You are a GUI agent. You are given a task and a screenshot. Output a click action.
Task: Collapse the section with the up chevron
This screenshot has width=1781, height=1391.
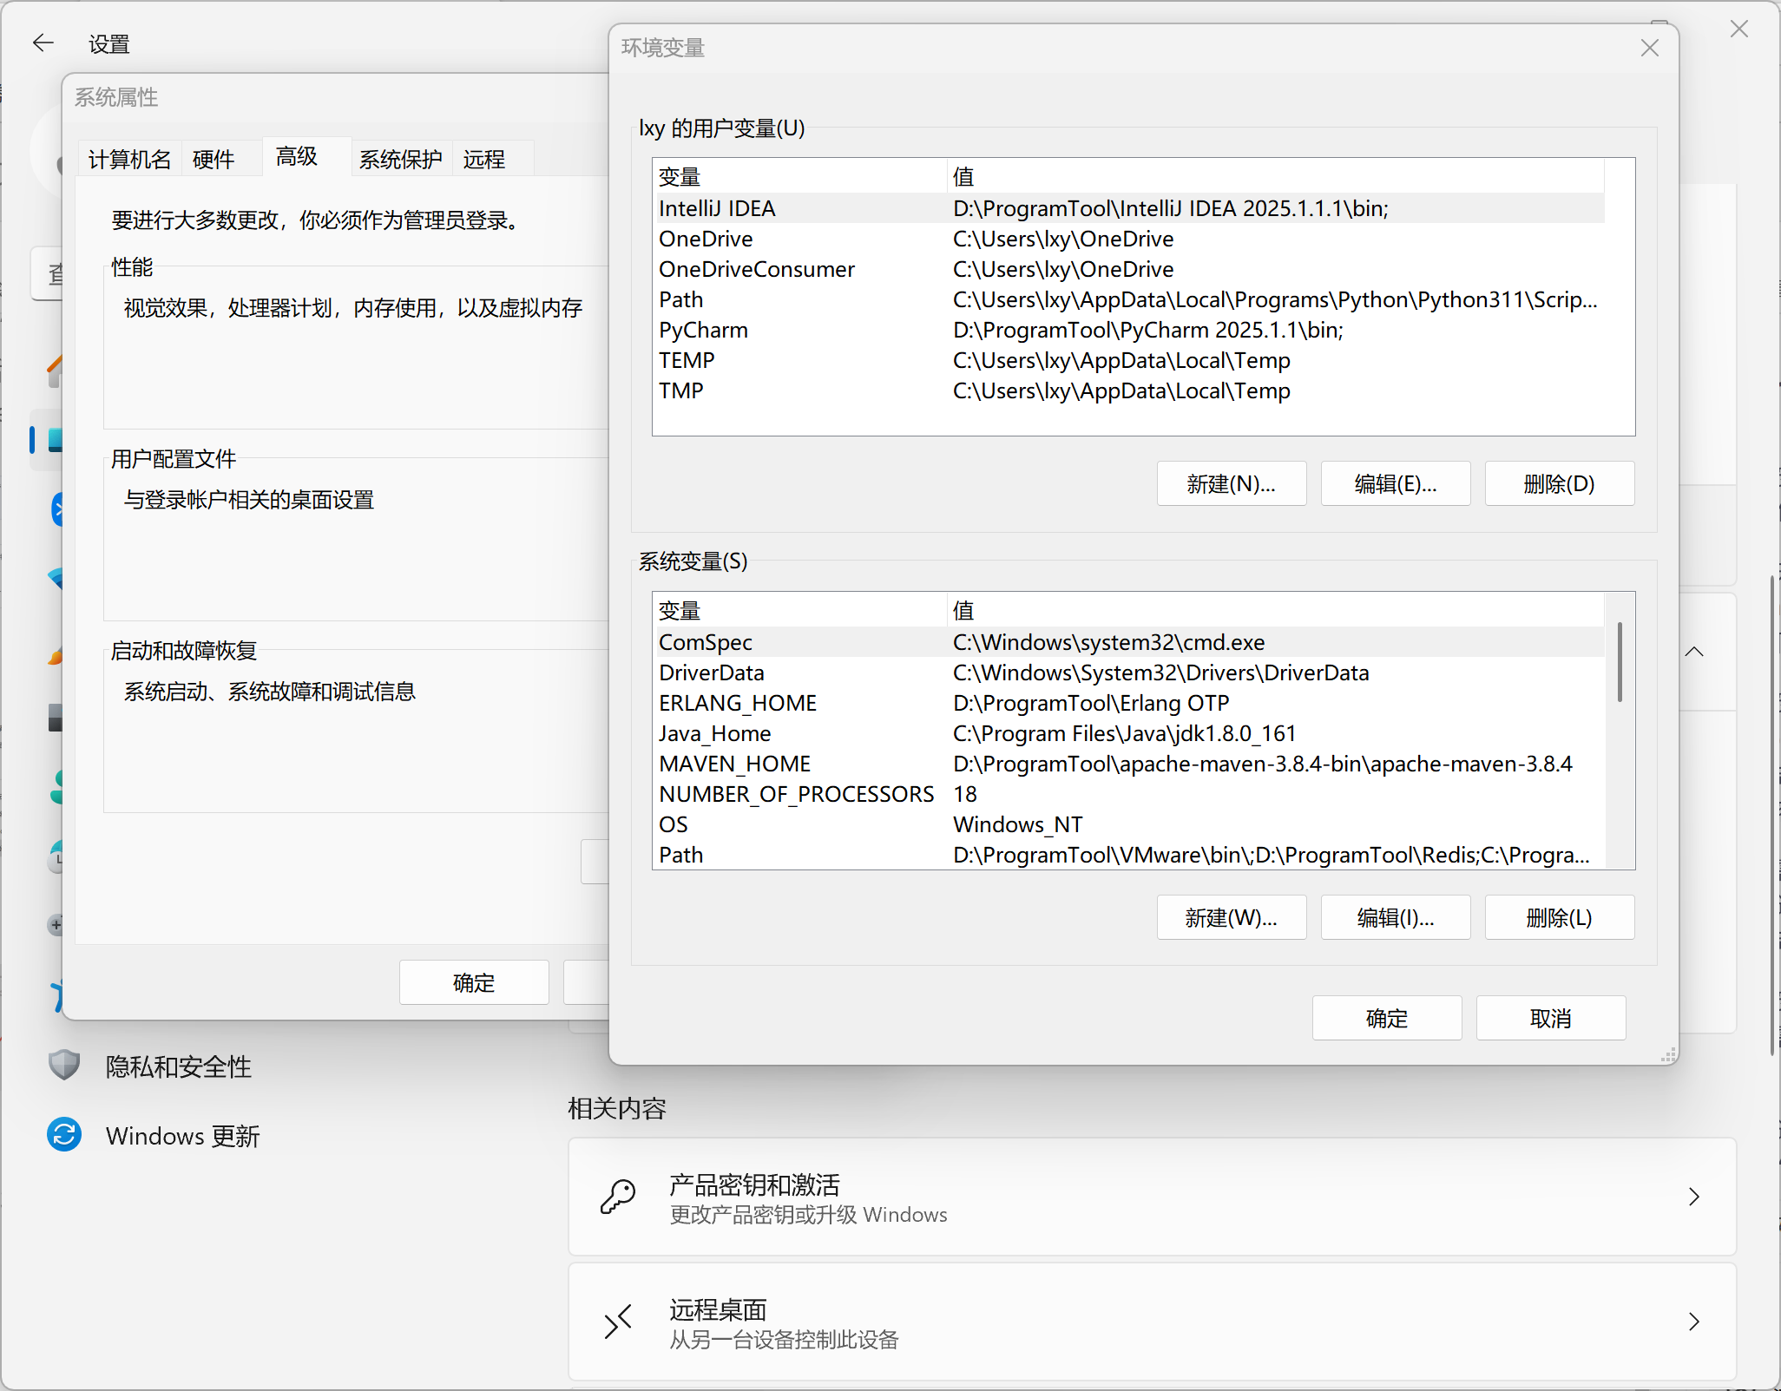coord(1693,652)
